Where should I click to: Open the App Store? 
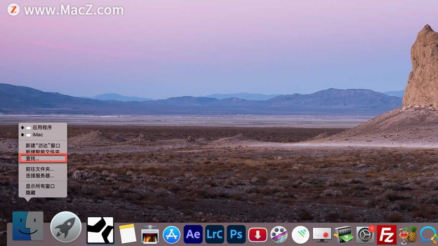[171, 234]
